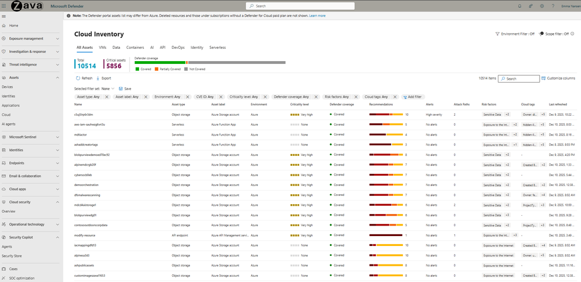581x282 pixels.
Task: Remove the Asset label filter chip
Action: [145, 97]
